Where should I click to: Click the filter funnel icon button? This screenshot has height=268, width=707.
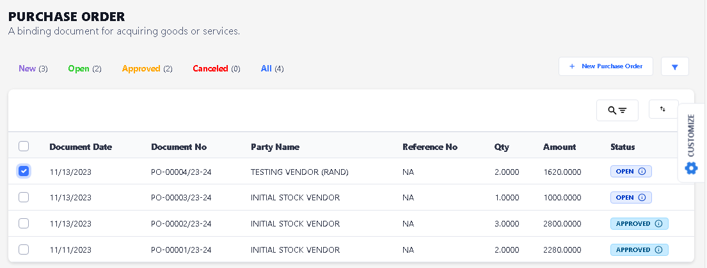pyautogui.click(x=675, y=66)
